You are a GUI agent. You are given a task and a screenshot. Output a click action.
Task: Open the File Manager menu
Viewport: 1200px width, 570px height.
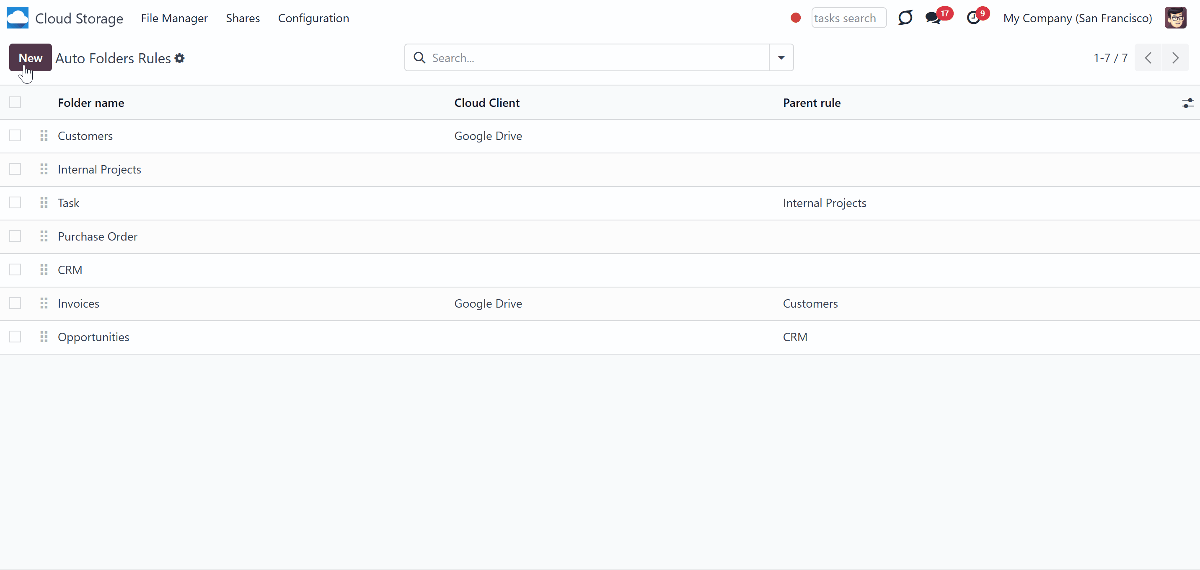(174, 18)
